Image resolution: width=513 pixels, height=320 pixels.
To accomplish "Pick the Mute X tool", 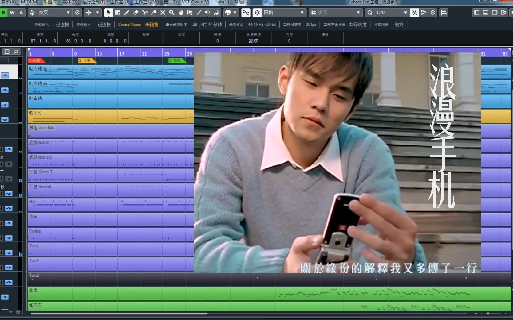I will [163, 13].
